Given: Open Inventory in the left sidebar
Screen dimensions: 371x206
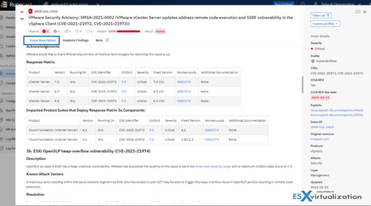Looking at the screenshot, I should point(8,37).
